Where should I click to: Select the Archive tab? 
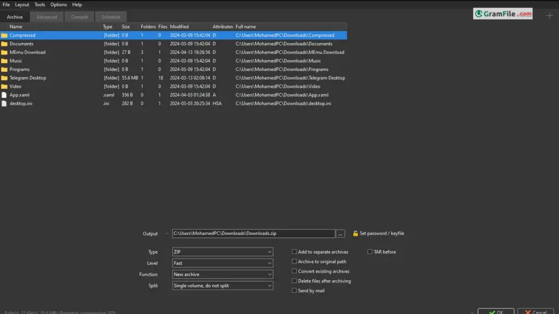15,17
